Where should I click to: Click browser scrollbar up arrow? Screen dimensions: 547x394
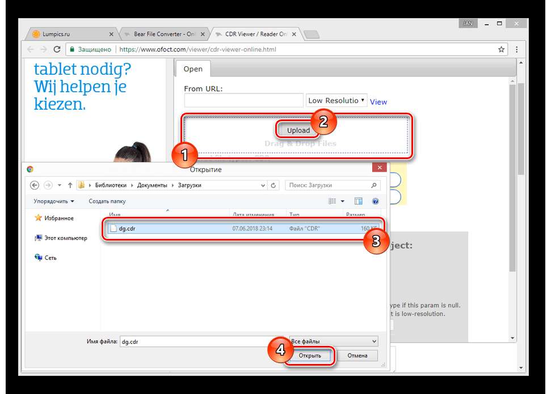(x=521, y=63)
